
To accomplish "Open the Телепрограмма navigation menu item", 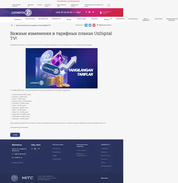I will tap(133, 19).
